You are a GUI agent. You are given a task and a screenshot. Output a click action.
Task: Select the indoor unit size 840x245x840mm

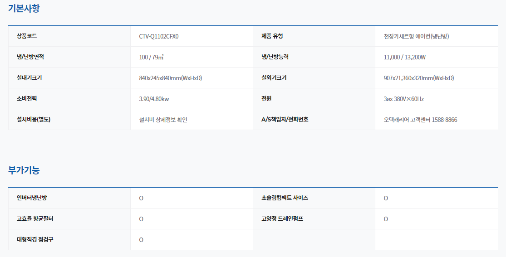tap(170, 78)
